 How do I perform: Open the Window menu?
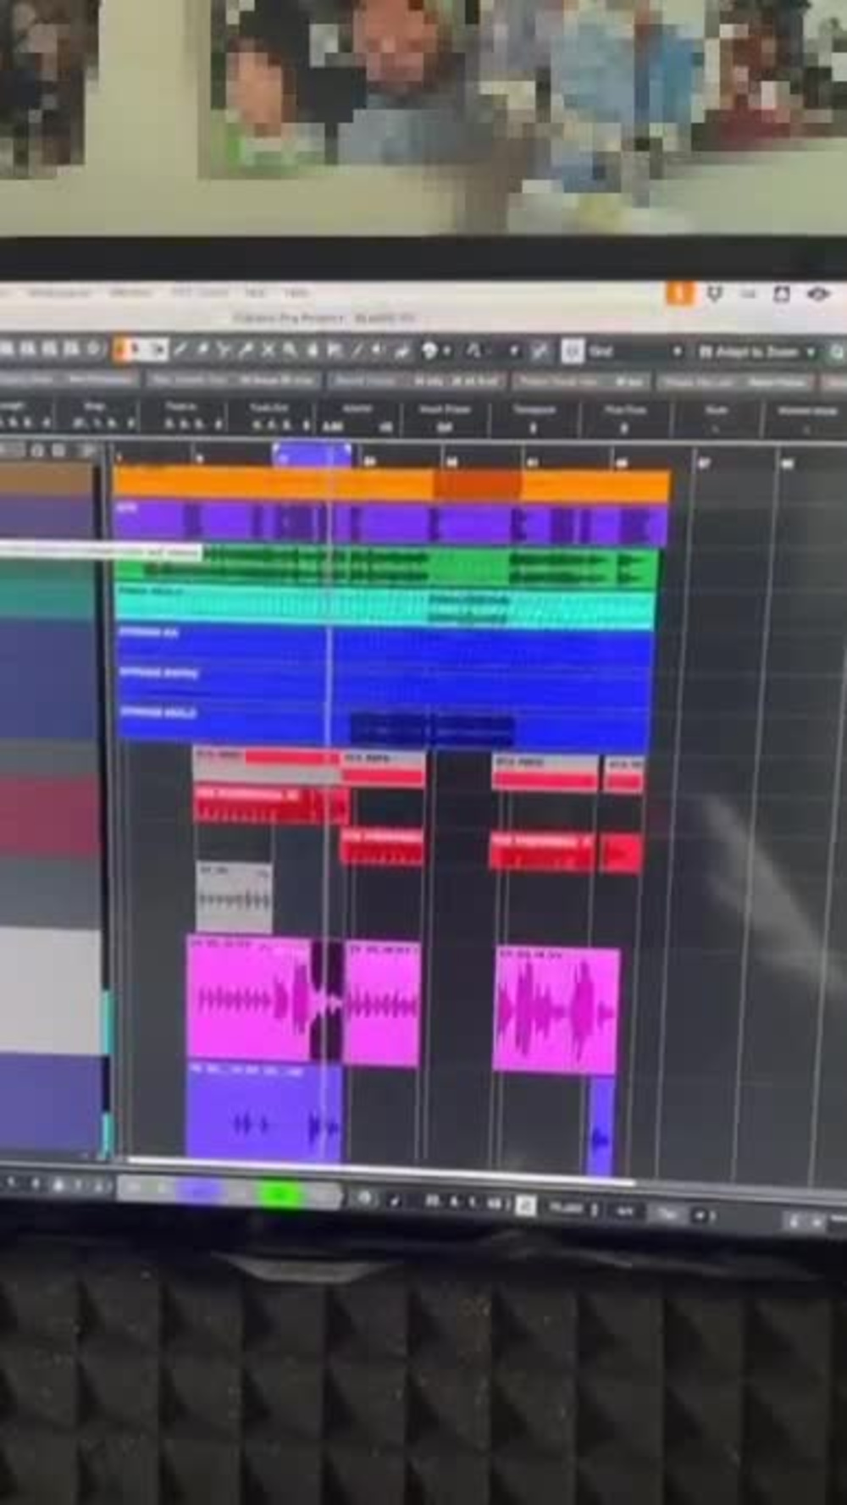point(130,293)
